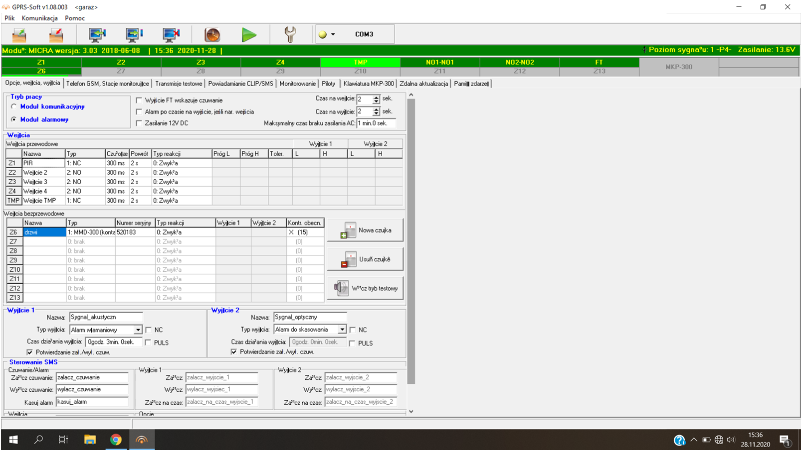Click the green play arrow icon
Screen dimensions: 802x451
pyautogui.click(x=249, y=35)
